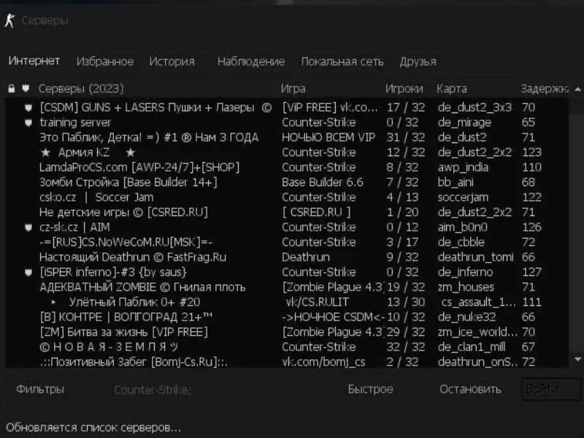Click the disabled Войти button

tap(551, 389)
